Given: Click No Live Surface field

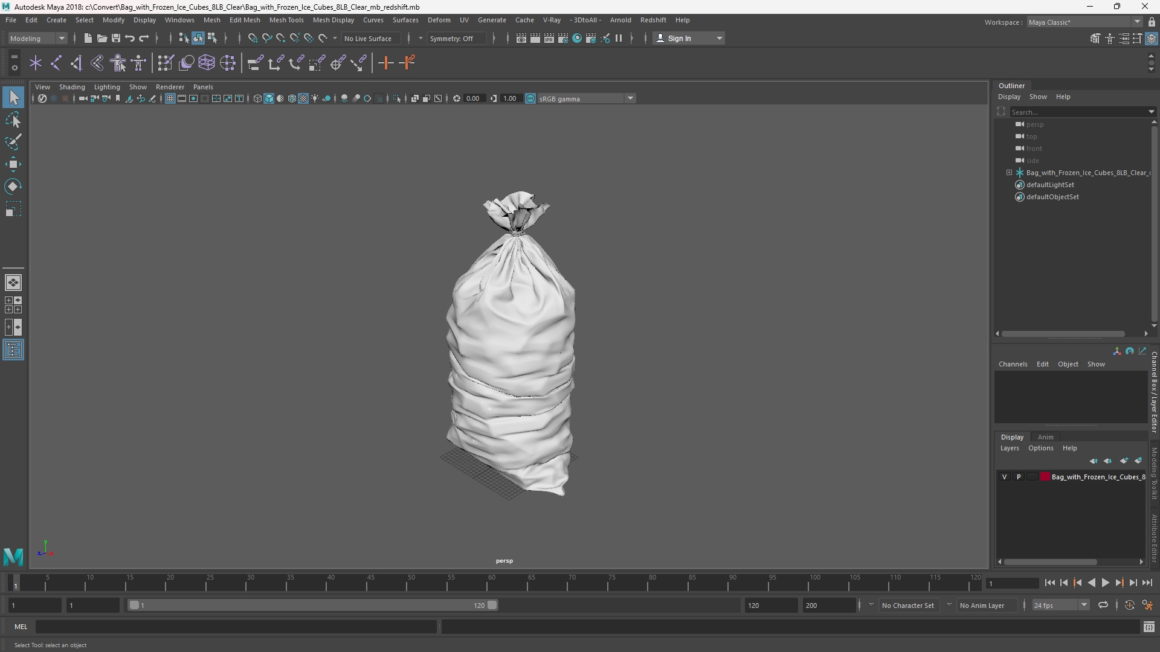Looking at the screenshot, I should [x=368, y=38].
